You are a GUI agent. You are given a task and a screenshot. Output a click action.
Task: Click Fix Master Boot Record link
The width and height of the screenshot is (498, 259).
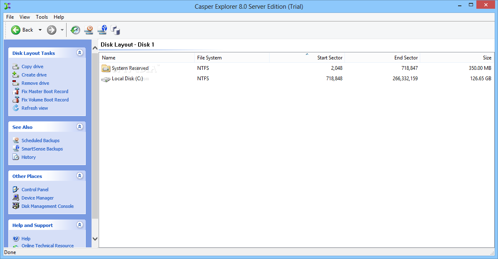click(x=45, y=91)
